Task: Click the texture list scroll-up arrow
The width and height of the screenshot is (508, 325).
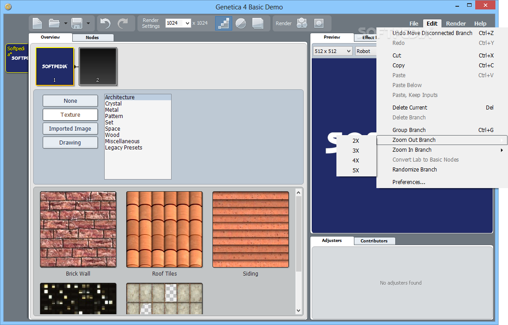Action: [298, 193]
